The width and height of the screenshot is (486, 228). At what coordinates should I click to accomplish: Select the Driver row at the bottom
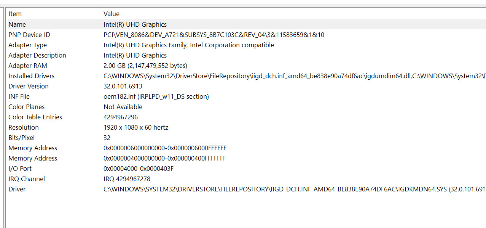point(247,189)
